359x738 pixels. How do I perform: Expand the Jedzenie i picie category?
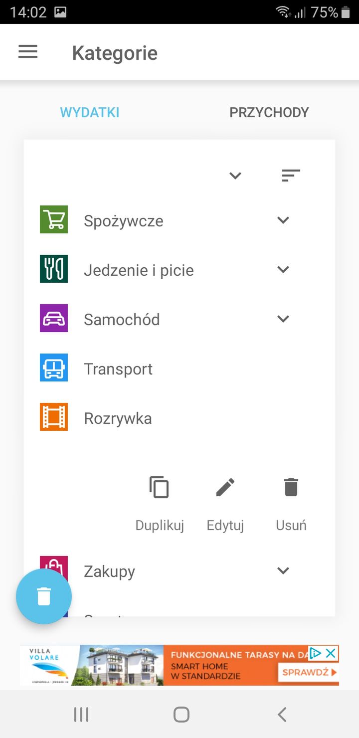(x=283, y=269)
